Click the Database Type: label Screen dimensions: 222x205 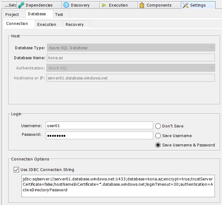click(x=30, y=48)
